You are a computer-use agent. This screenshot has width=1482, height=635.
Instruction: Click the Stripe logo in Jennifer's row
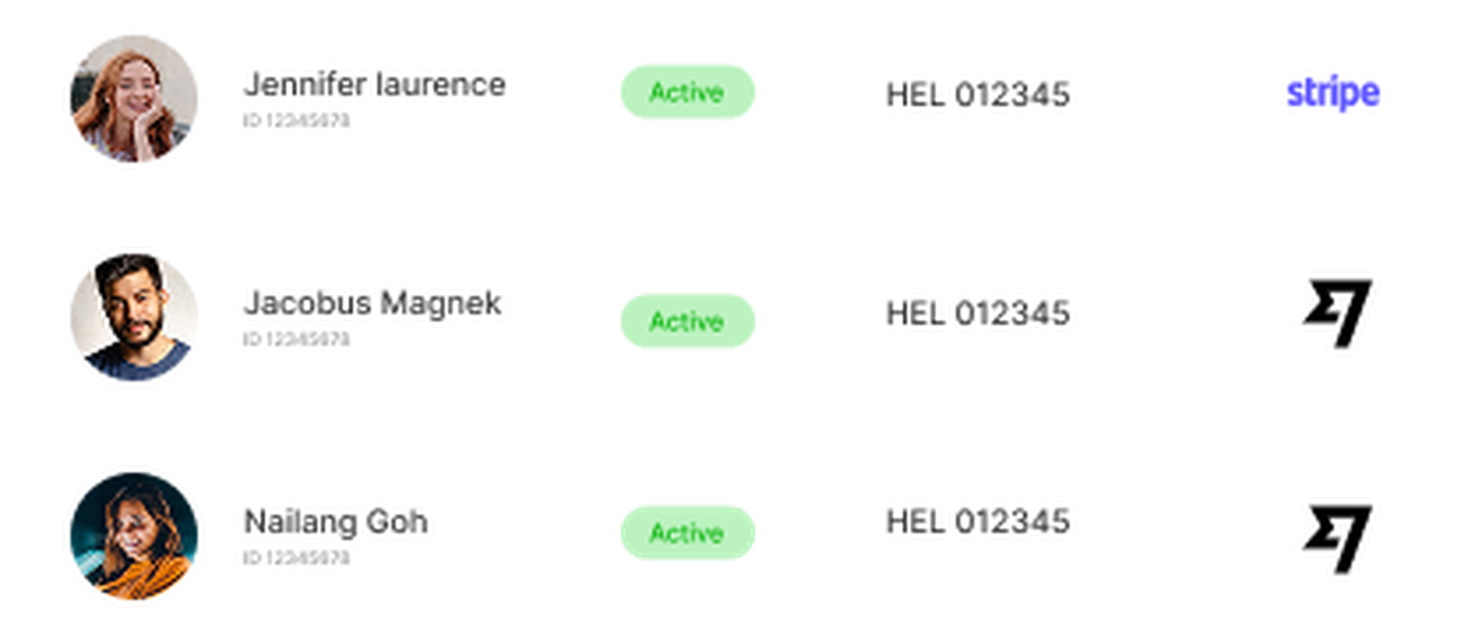[1332, 93]
